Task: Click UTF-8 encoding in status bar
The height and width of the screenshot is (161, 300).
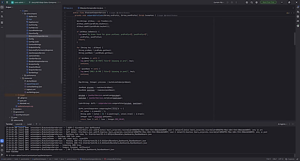Action: pos(281,159)
